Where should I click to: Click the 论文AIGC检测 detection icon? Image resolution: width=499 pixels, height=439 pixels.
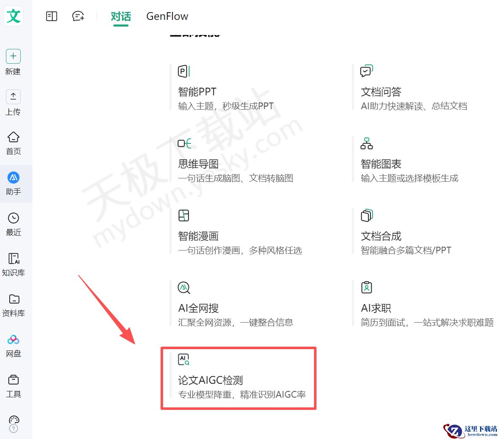(184, 359)
